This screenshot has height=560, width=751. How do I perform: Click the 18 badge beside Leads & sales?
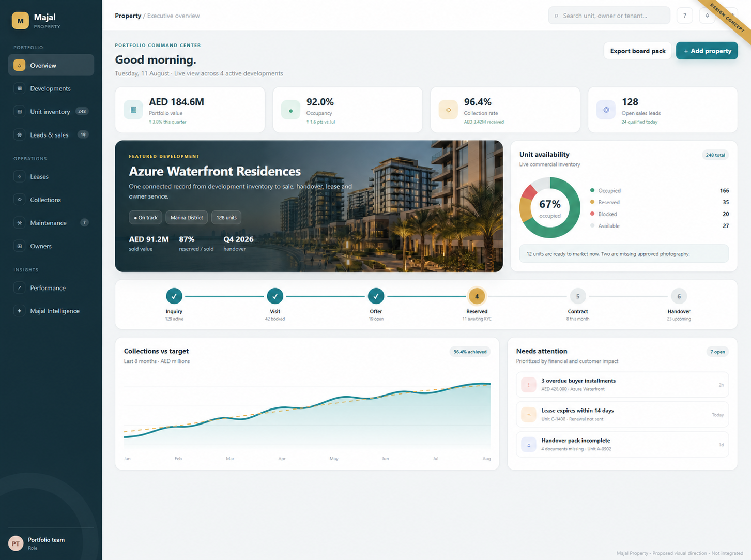click(x=83, y=134)
